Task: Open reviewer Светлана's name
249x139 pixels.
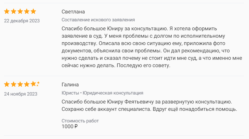Action: coord(73,12)
